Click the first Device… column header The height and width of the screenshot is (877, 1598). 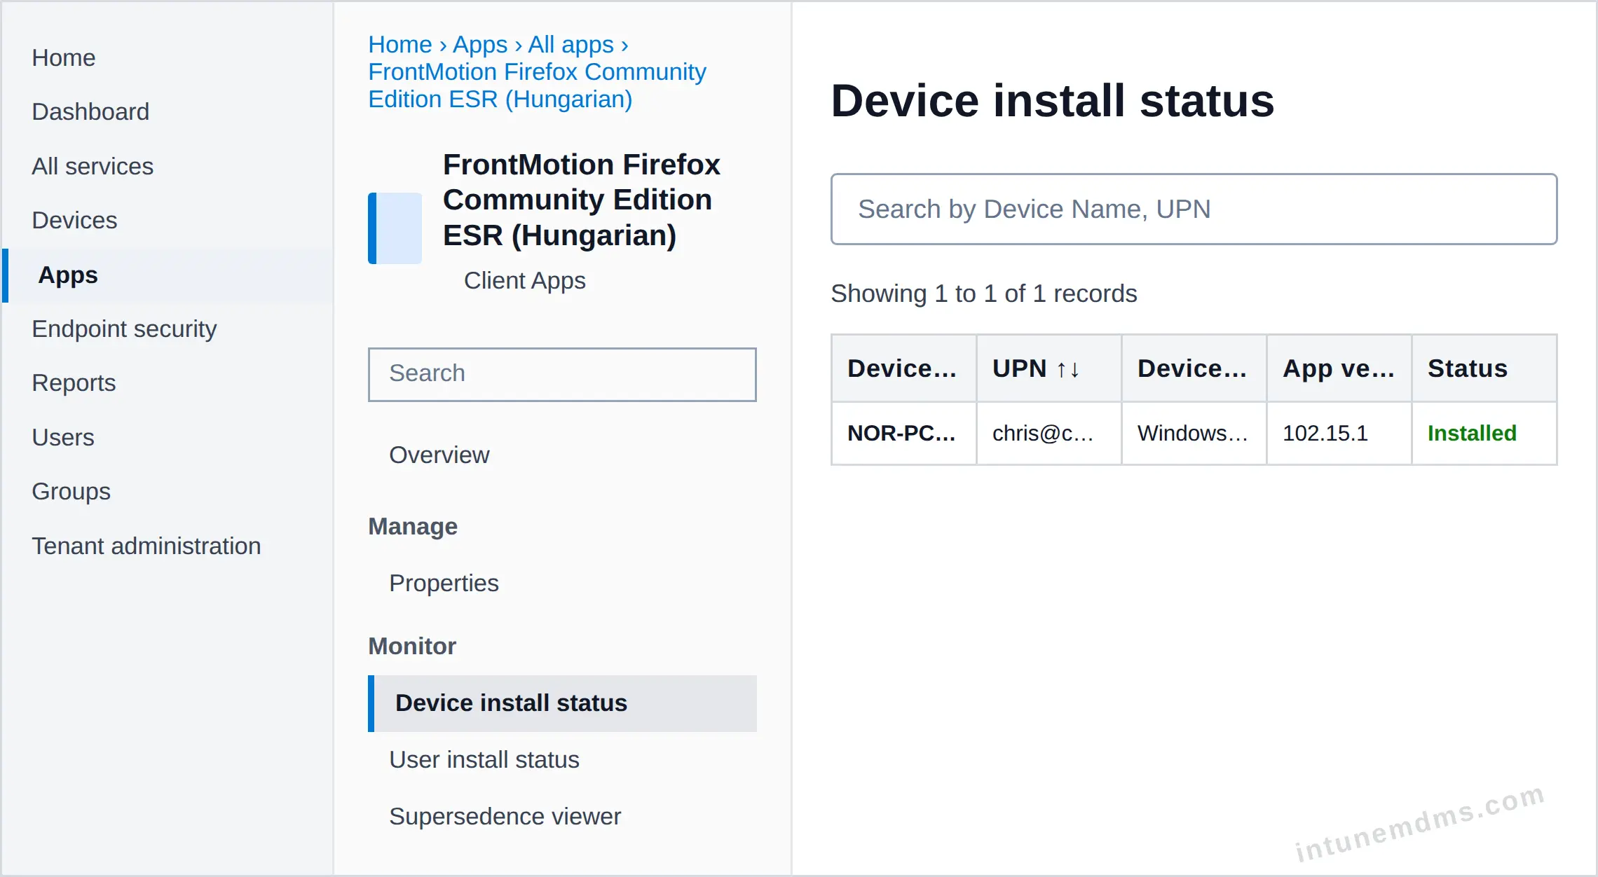click(903, 368)
